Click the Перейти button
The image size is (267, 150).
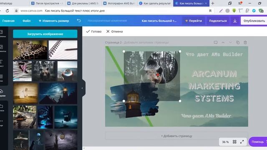pos(194,21)
